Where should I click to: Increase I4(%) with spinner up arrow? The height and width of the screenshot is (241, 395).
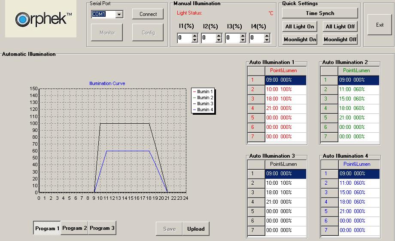[267, 36]
